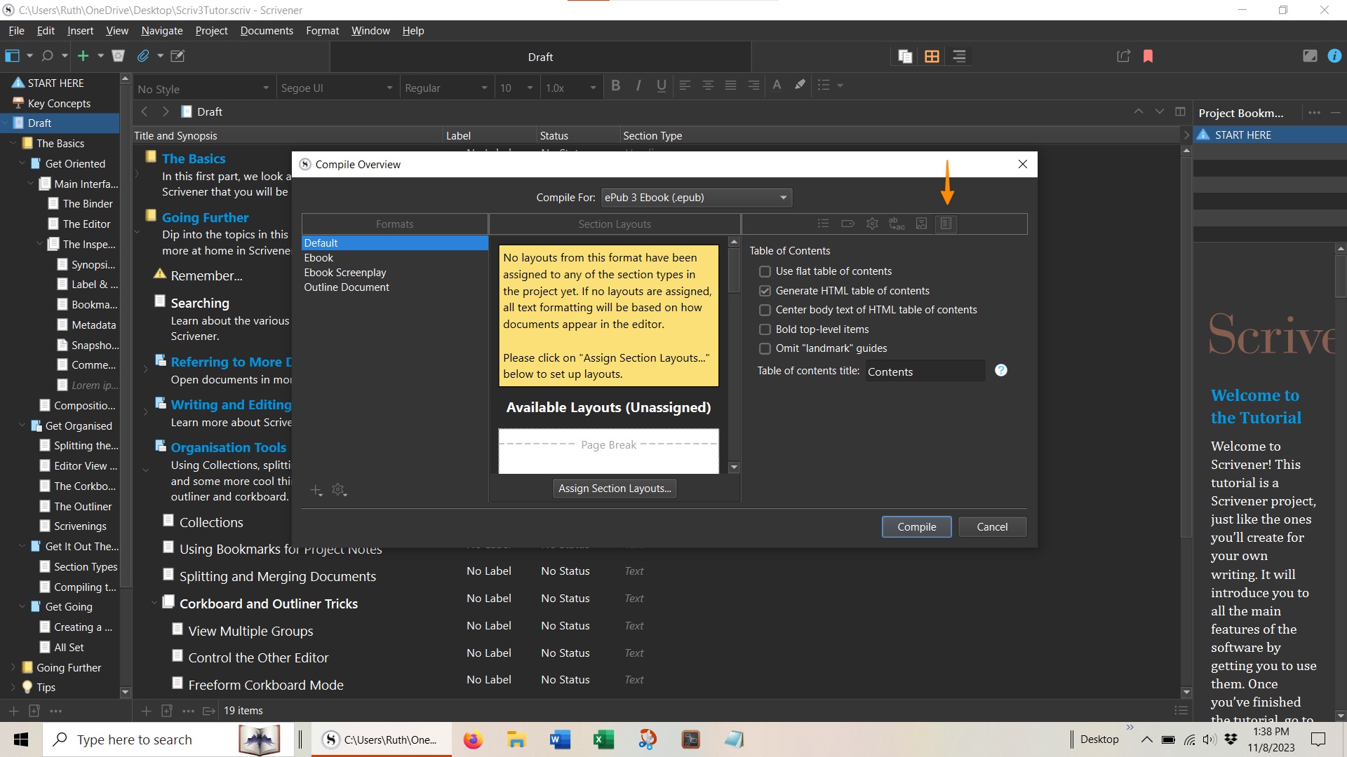Expand Going Further folder in binder
Image resolution: width=1347 pixels, height=757 pixels.
13,667
